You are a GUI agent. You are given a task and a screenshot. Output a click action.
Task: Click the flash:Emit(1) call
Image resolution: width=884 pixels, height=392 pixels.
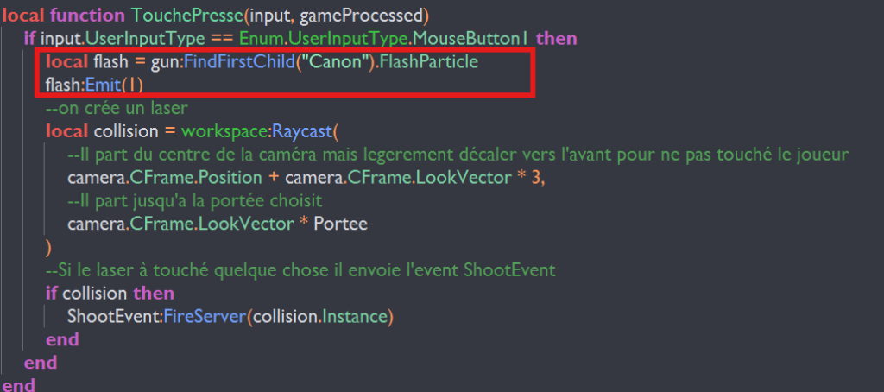click(x=95, y=85)
